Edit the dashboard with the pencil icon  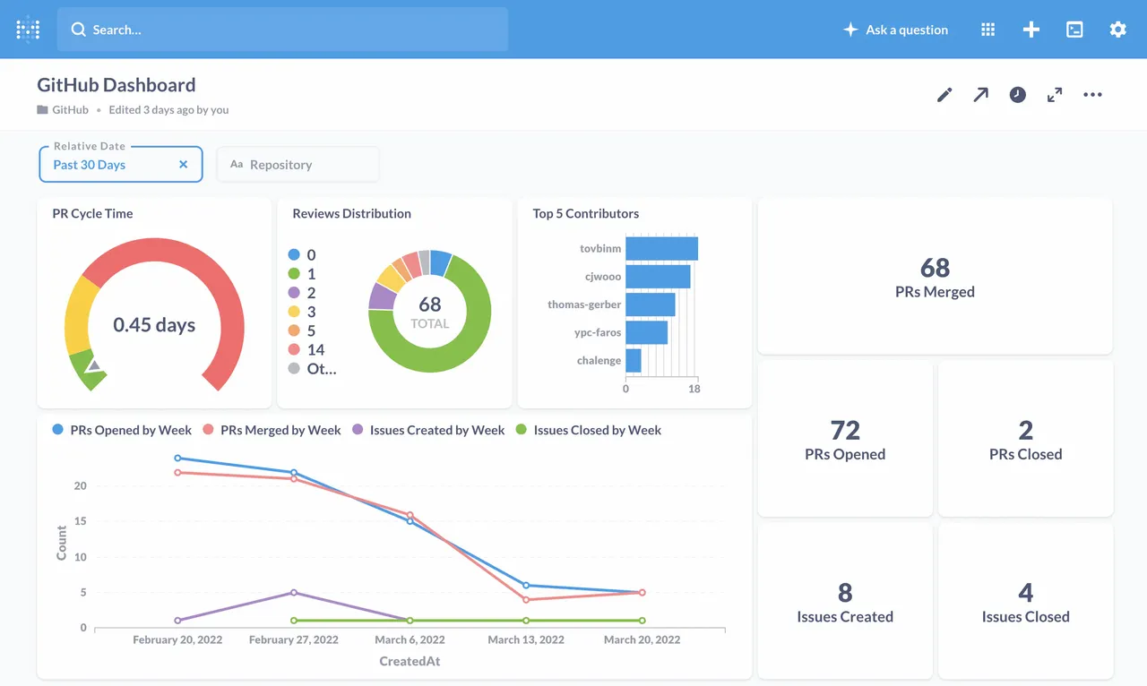coord(944,94)
